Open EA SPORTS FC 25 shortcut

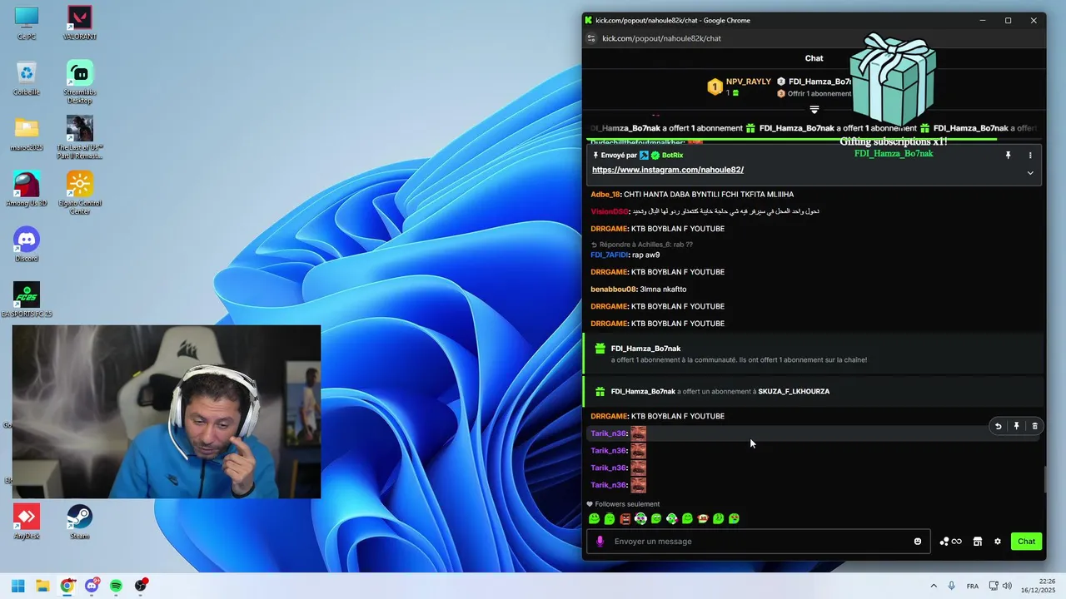click(x=27, y=299)
